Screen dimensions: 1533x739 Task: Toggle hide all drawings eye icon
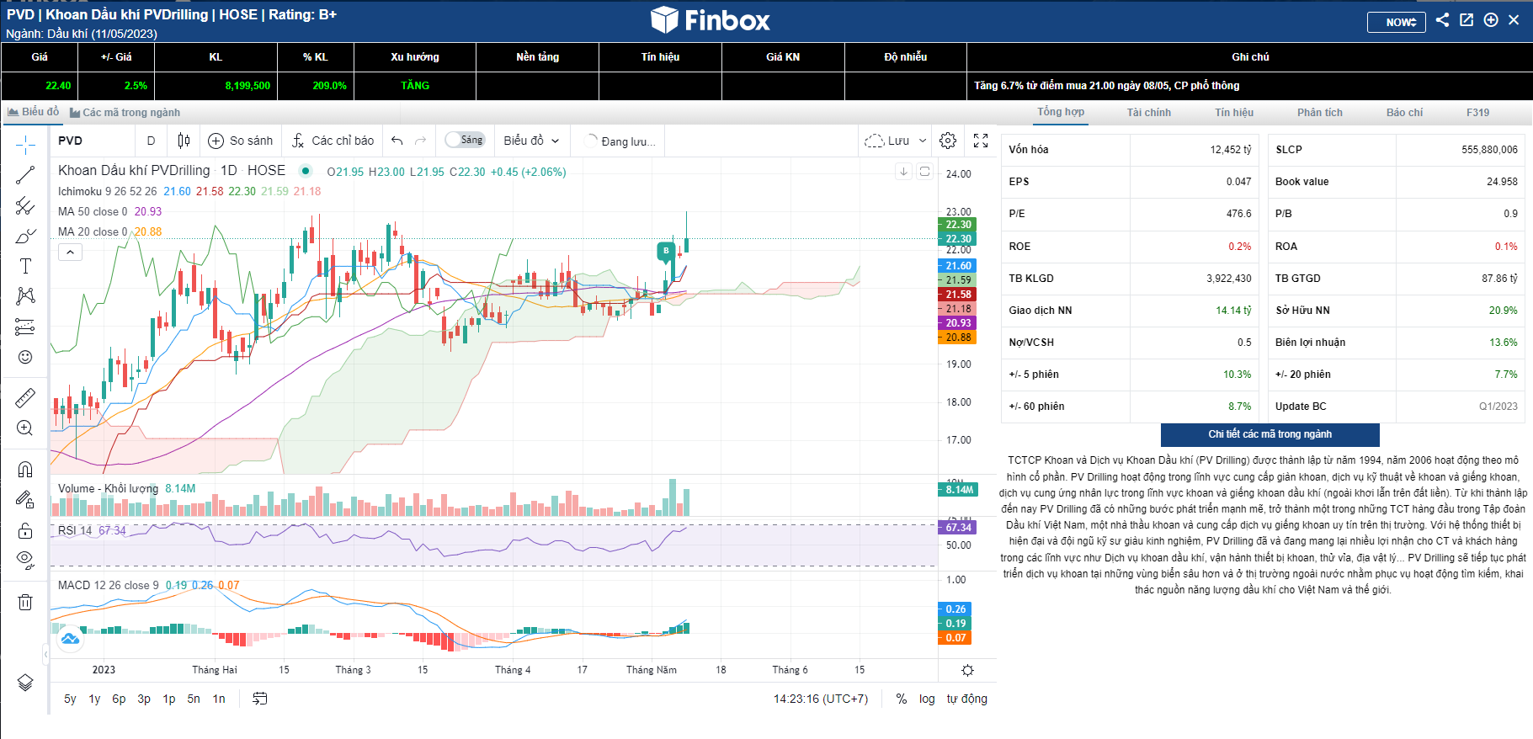coord(25,560)
